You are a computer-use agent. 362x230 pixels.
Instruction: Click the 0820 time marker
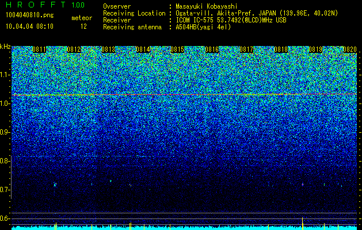[x=350, y=49]
